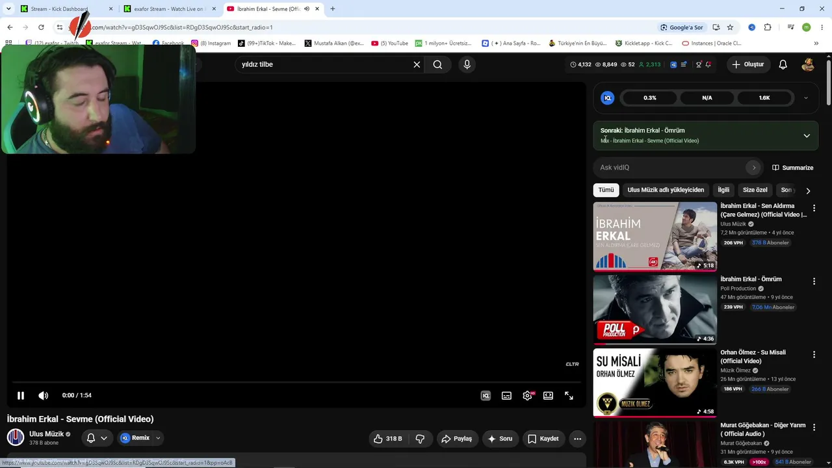This screenshot has width=832, height=468.
Task: Open the YouTube account avatar menu
Action: [808, 64]
